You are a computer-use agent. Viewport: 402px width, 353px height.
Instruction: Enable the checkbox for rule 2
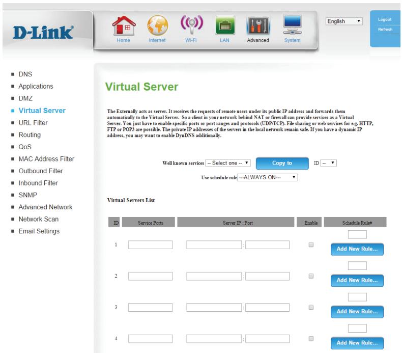[x=311, y=276]
